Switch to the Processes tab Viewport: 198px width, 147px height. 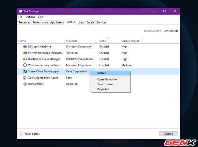24,23
